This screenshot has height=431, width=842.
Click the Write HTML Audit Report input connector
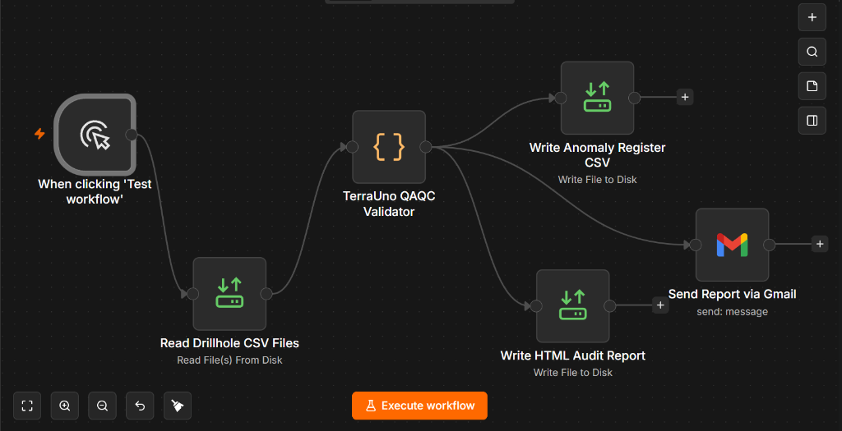point(536,306)
